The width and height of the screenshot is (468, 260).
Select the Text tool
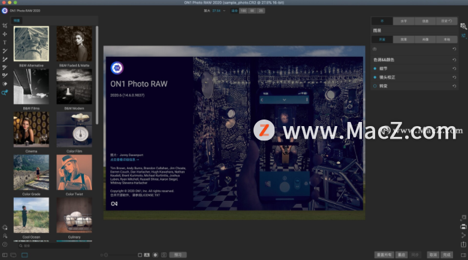coord(4,42)
